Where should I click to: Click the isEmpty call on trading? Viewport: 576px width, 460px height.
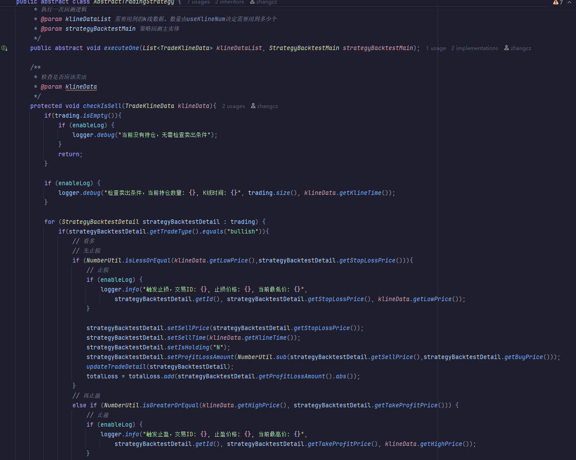click(95, 116)
